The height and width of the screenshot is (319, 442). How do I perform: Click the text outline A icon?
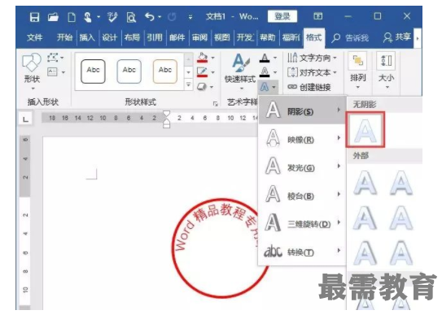[265, 72]
